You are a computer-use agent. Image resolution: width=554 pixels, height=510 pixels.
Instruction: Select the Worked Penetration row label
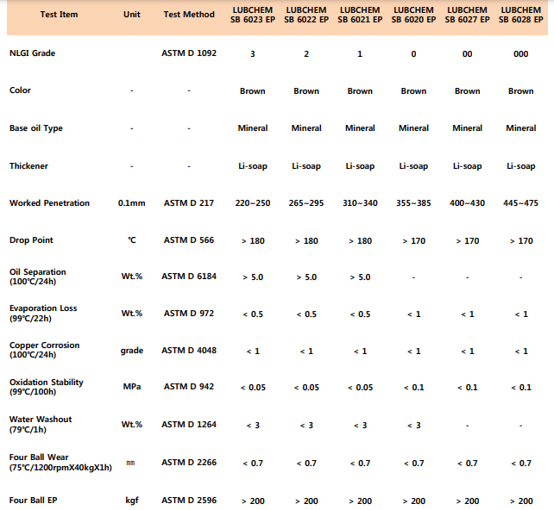pos(49,203)
